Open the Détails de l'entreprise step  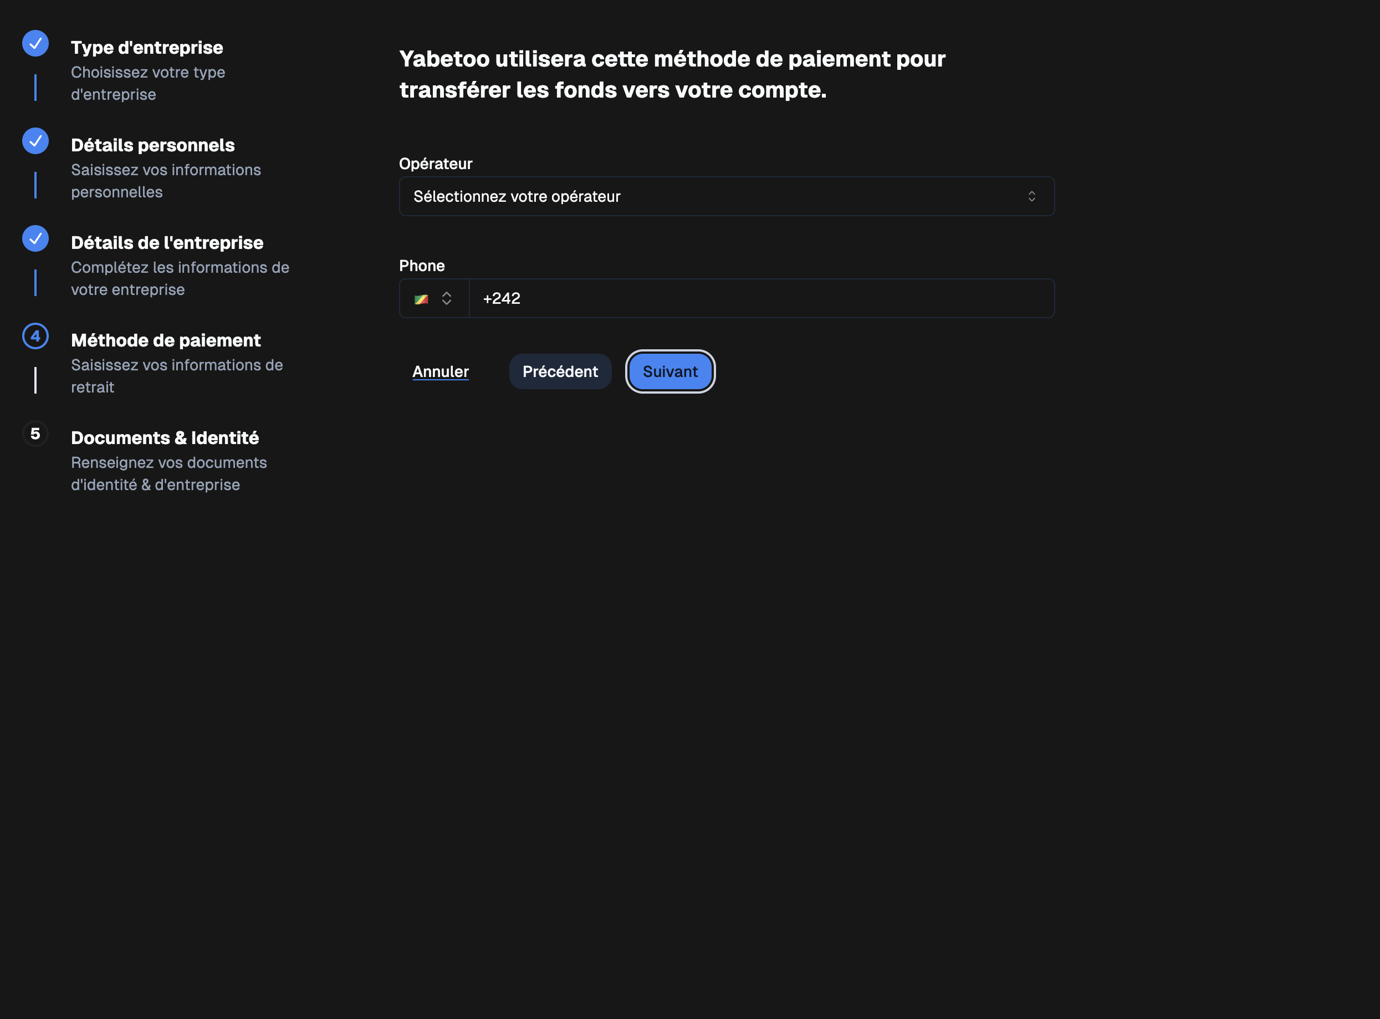coord(166,242)
